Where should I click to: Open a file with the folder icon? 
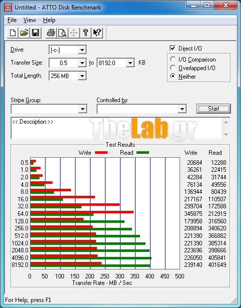pos(24,33)
